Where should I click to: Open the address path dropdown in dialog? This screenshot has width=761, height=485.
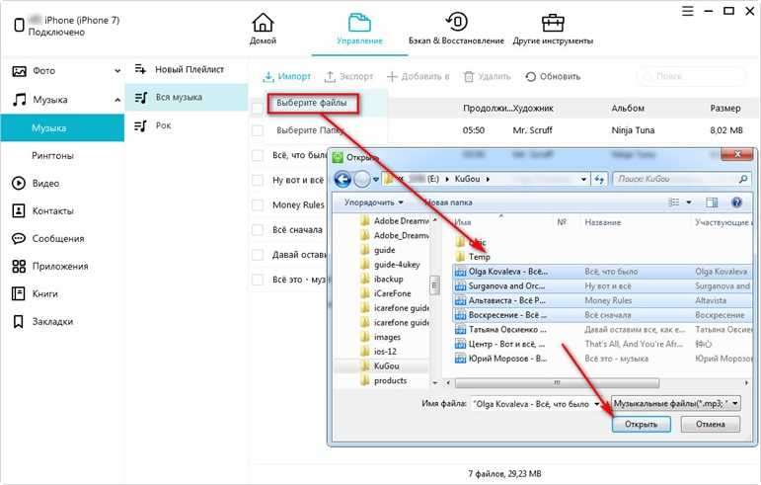(x=583, y=179)
